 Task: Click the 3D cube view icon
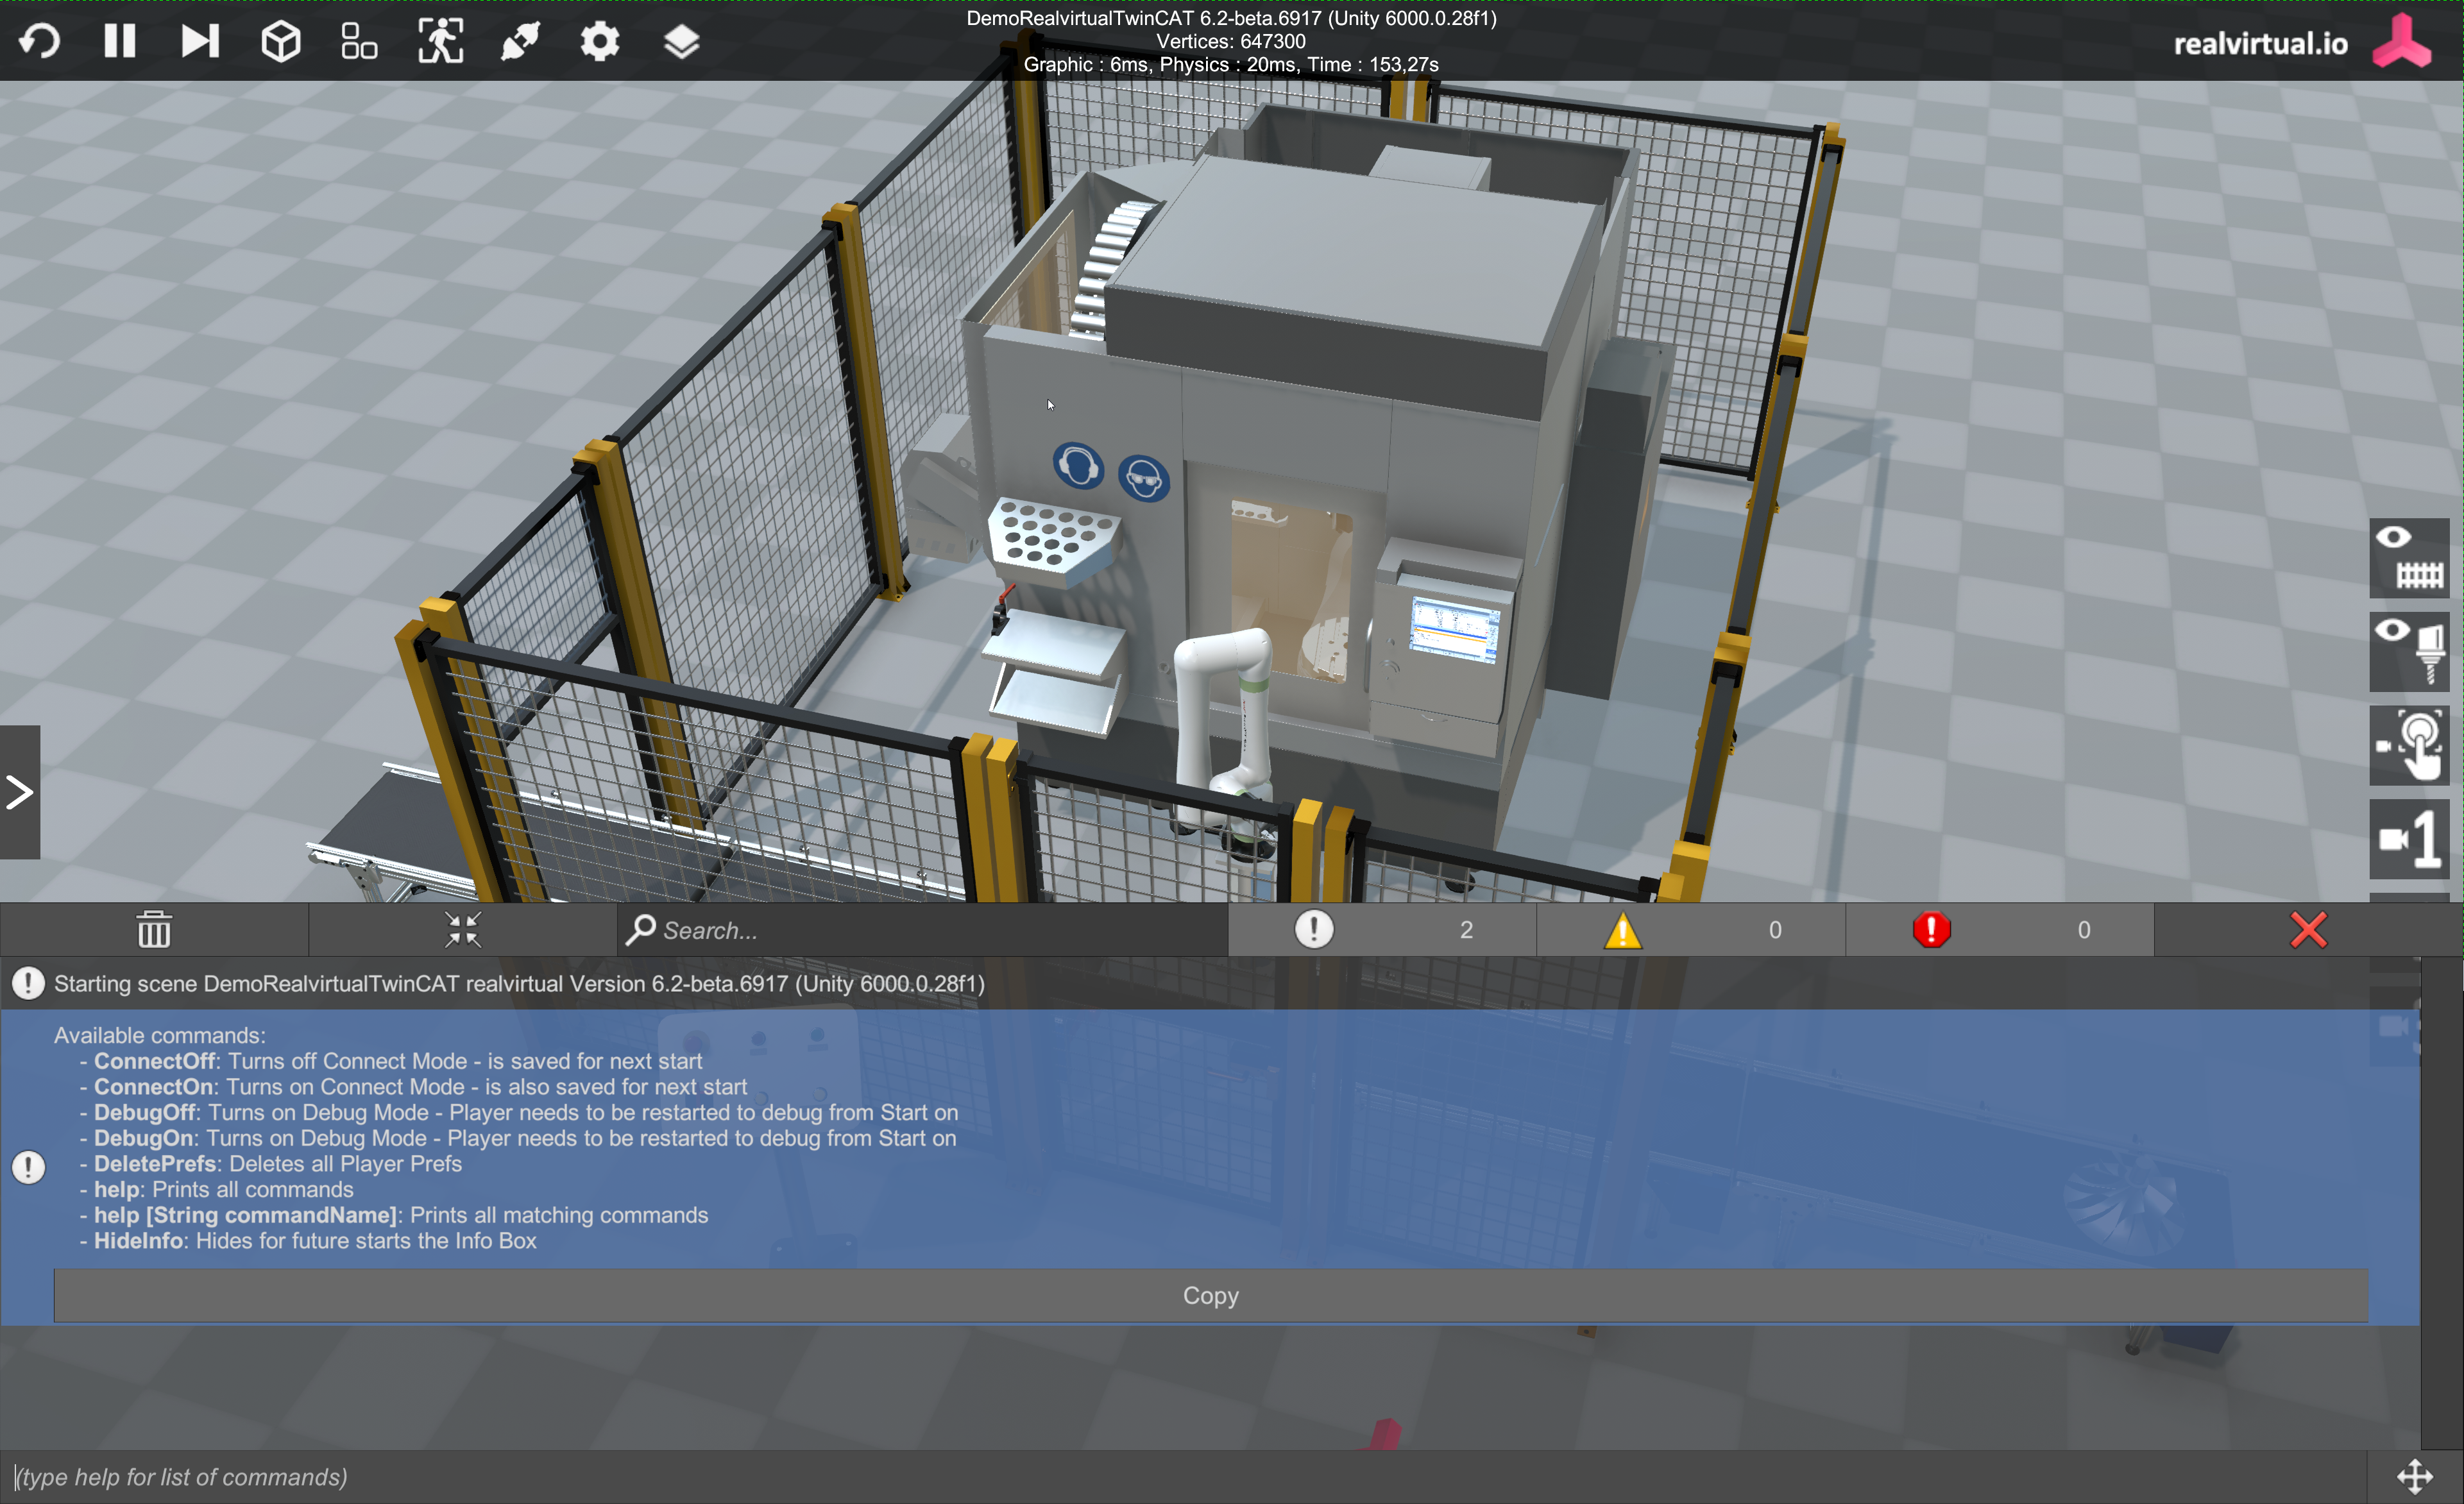point(281,42)
